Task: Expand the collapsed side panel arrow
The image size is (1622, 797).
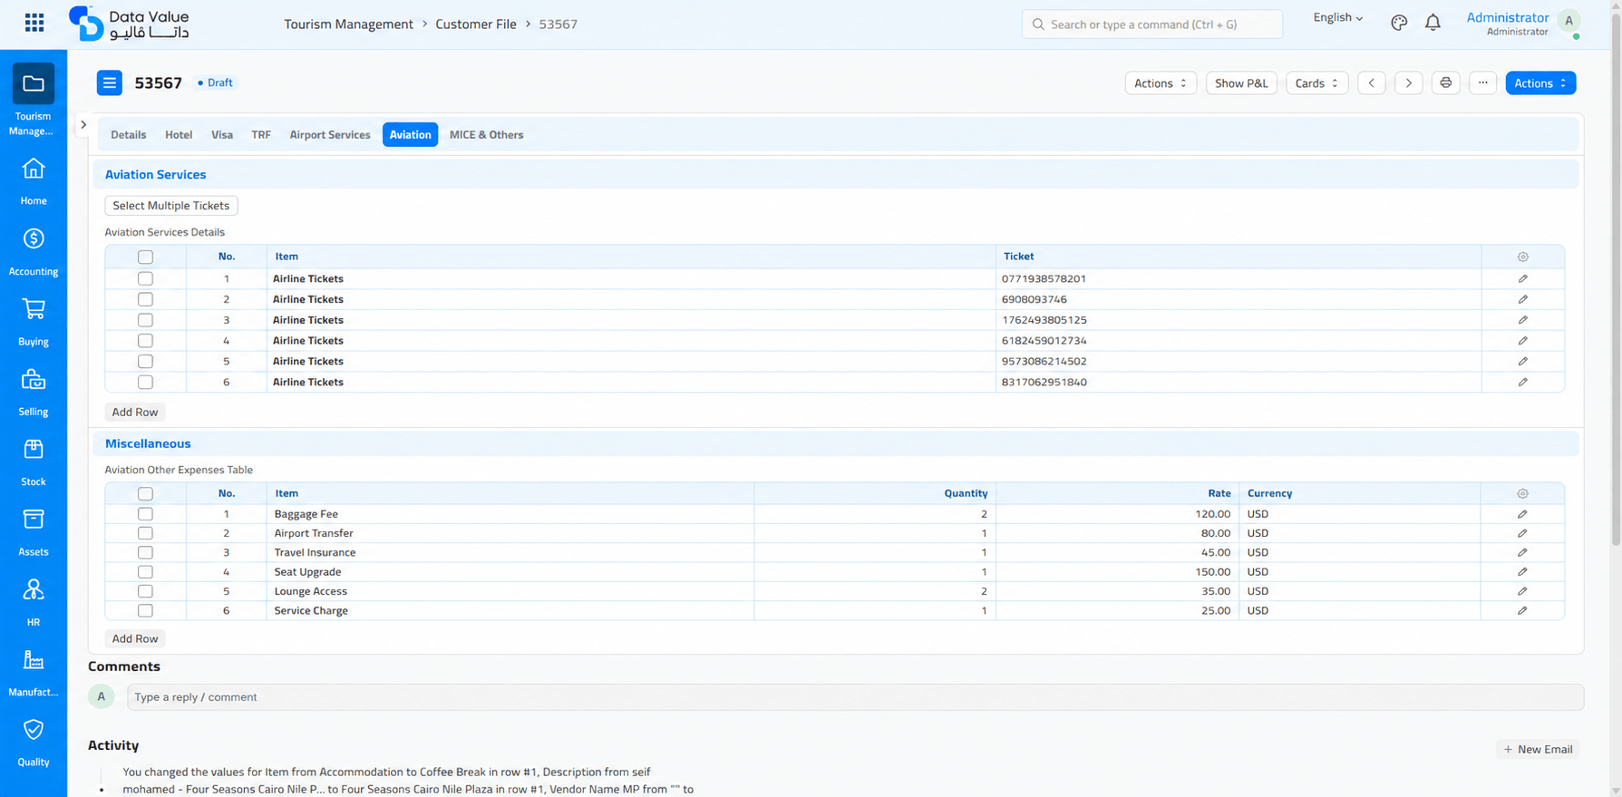Action: [x=83, y=124]
